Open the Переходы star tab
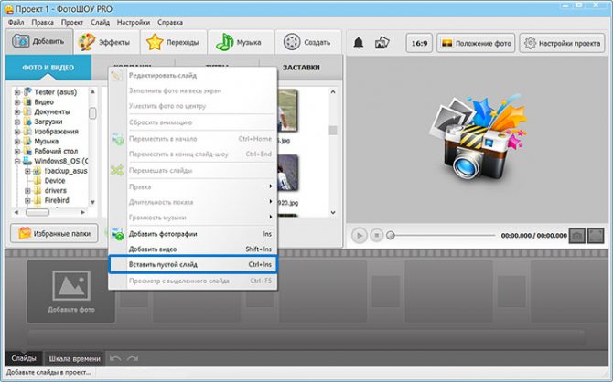This screenshot has width=613, height=382. [174, 42]
